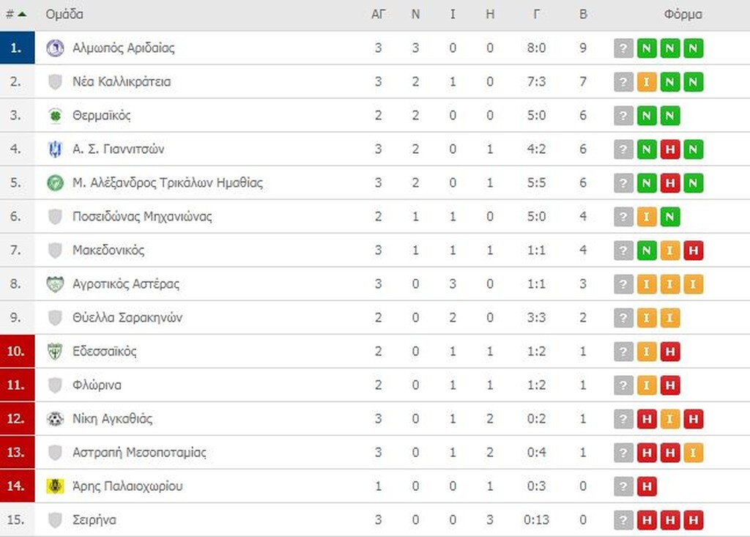
Task: Open the Νέα Καλλικράτεια team link
Action: [122, 82]
